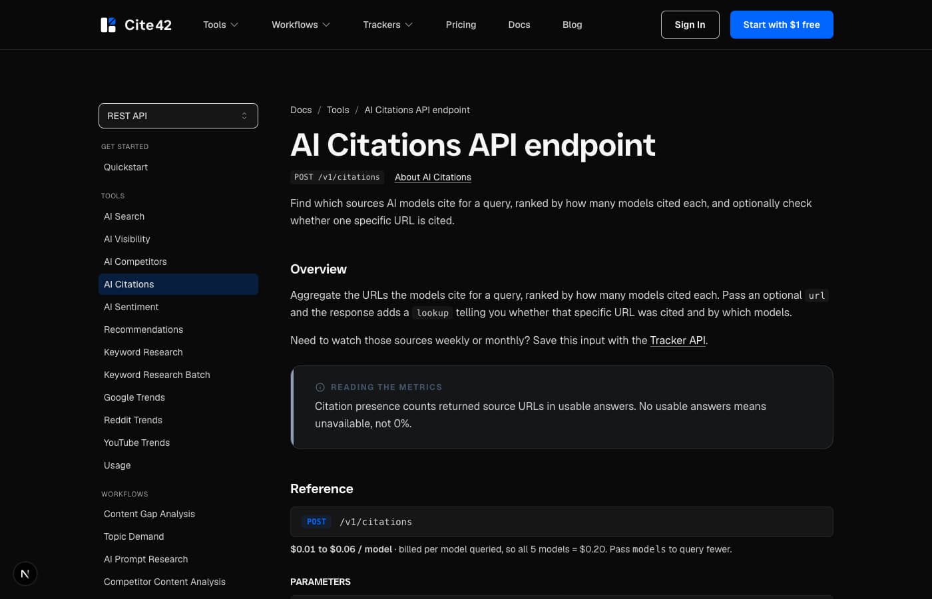This screenshot has height=599, width=932.
Task: Click the /v1/citations path in Reference box
Action: [x=375, y=522]
